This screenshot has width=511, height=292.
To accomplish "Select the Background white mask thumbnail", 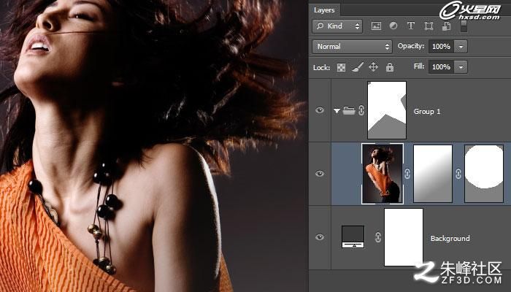I will click(x=404, y=237).
